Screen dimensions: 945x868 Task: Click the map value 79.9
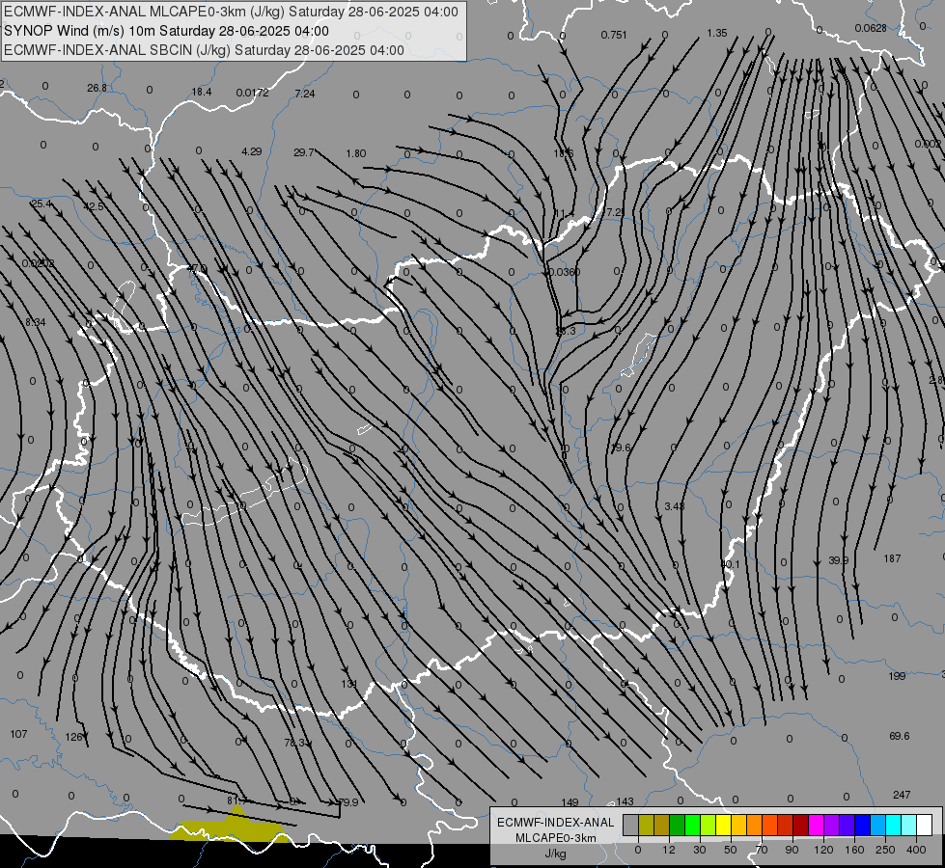coord(348,802)
